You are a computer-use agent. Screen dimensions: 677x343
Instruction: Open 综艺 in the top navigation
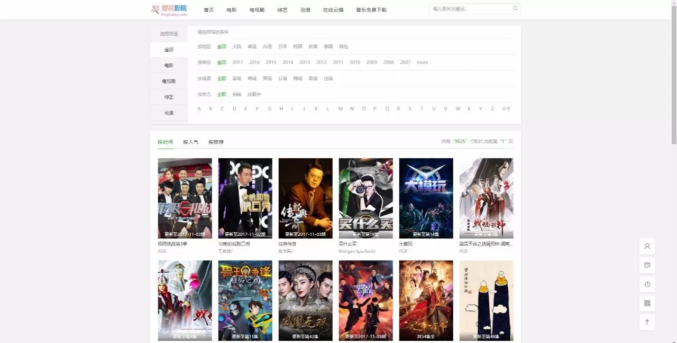pos(282,9)
